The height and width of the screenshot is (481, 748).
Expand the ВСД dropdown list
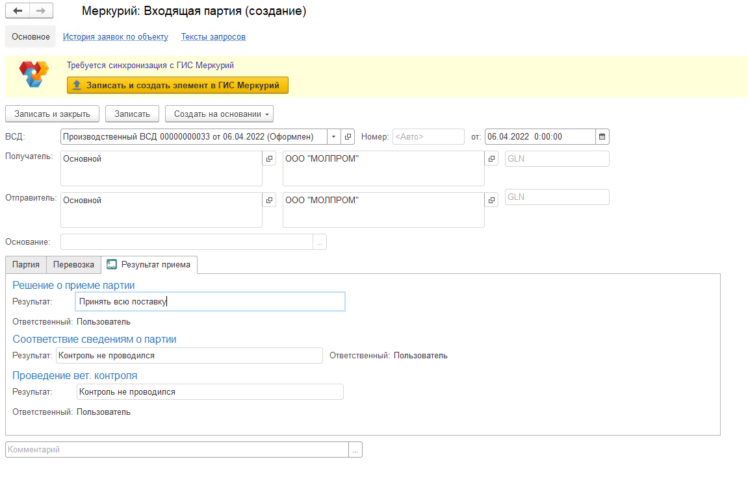[x=334, y=136]
